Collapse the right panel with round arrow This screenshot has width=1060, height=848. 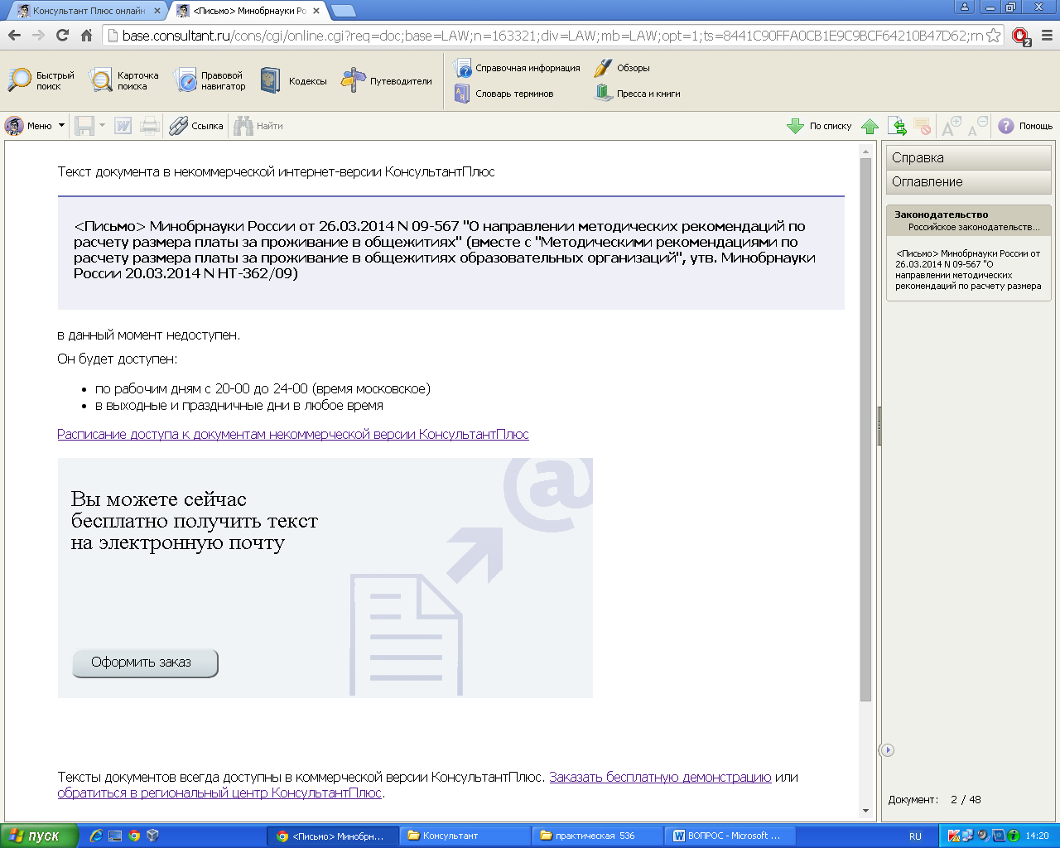887,749
